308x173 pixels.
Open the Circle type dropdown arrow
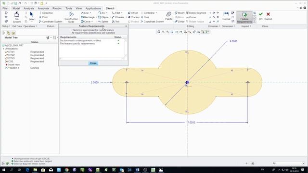92,22
